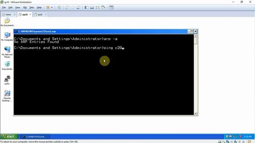Click the 'arp -a' command text
This screenshot has width=255, height=143.
(x=111, y=39)
